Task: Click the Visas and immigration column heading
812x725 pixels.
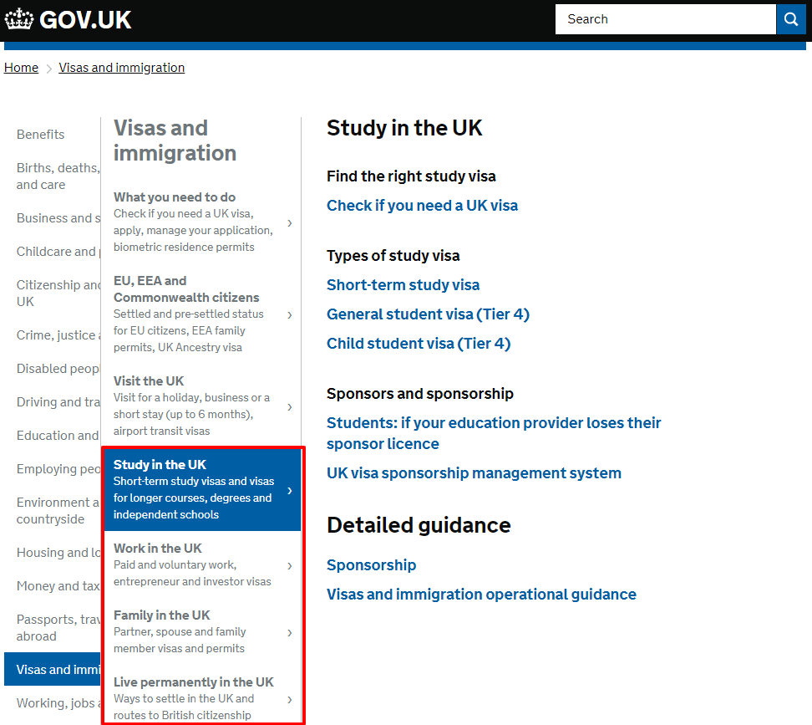Action: point(175,140)
